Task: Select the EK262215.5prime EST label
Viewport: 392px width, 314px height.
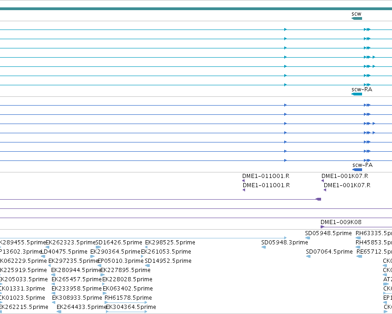Action: [23, 307]
